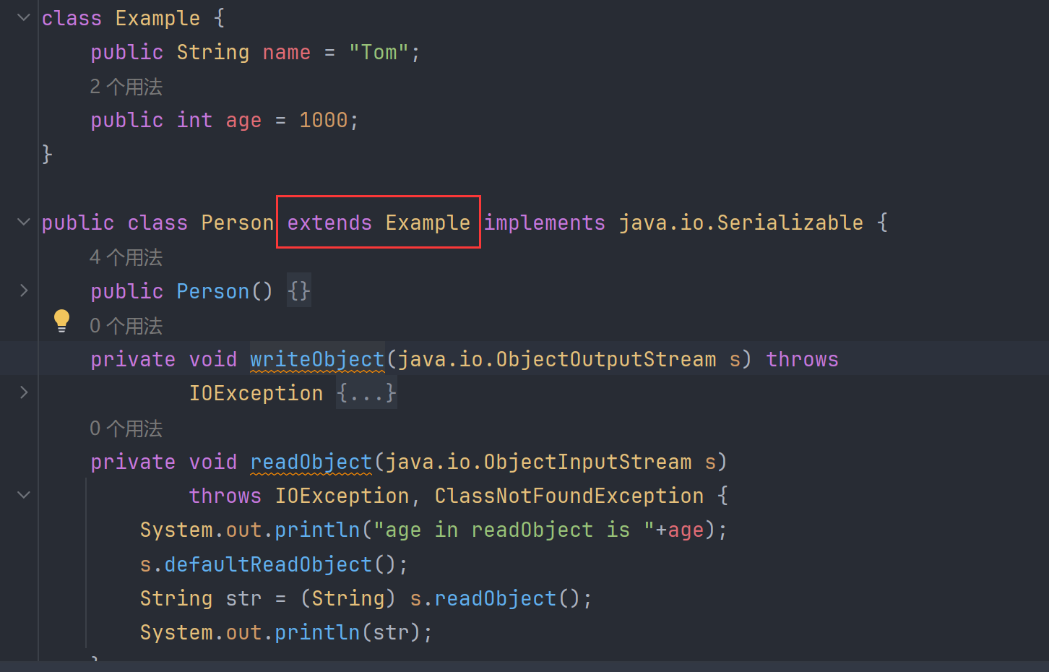Click '(String)' cast expression

(x=348, y=598)
